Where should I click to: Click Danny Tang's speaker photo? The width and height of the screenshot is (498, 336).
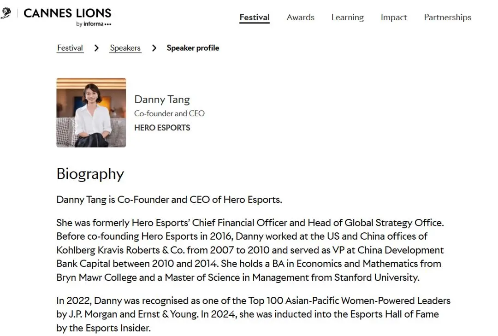pyautogui.click(x=91, y=112)
